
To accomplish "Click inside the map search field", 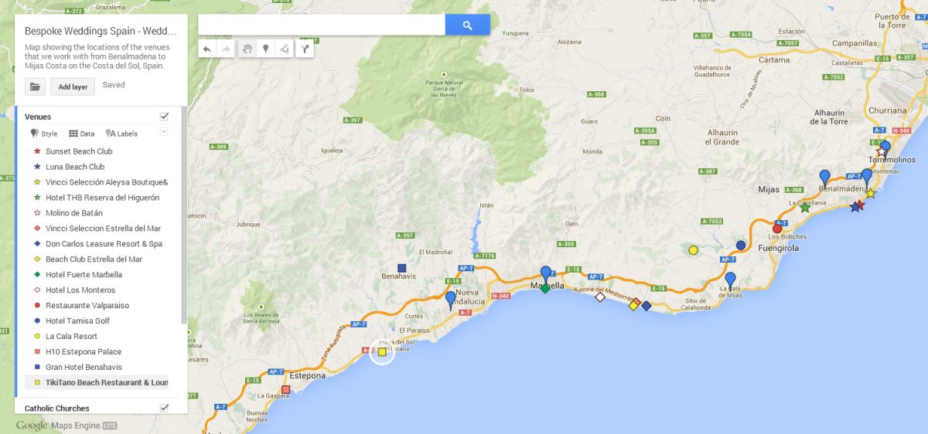I will pos(322,25).
